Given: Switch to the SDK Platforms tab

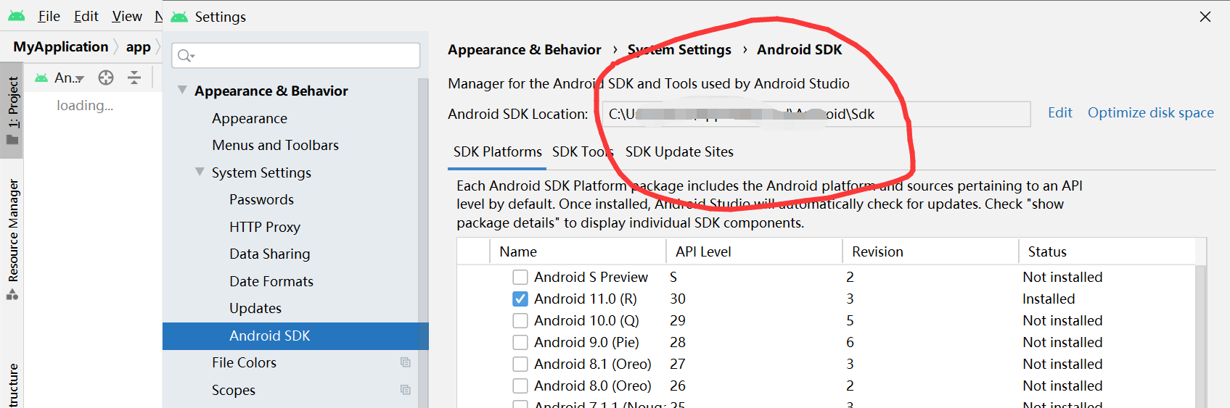Looking at the screenshot, I should [498, 151].
